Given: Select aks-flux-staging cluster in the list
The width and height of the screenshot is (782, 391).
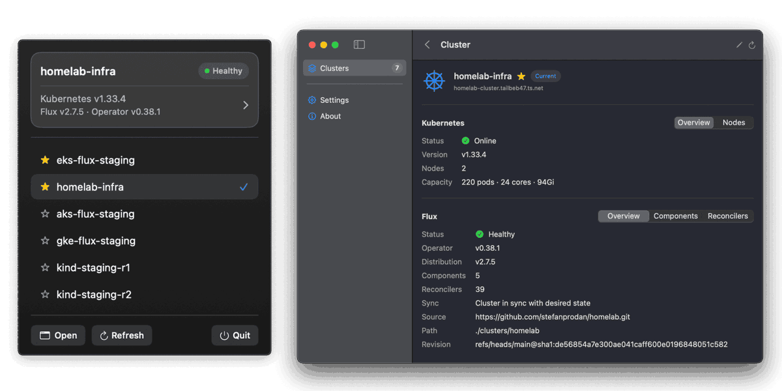Looking at the screenshot, I should coord(145,214).
